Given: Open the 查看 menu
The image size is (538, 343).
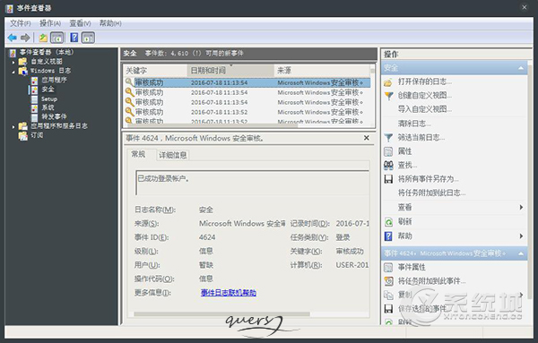Looking at the screenshot, I should pyautogui.click(x=80, y=23).
